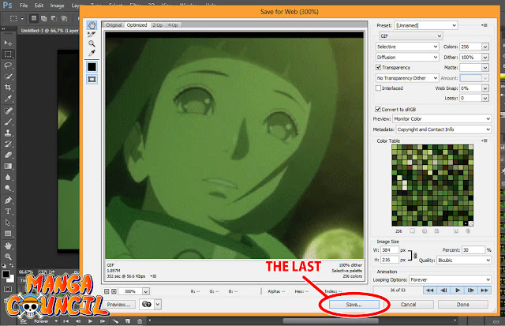The width and height of the screenshot is (505, 326).
Task: Select the Clone Stamp tool
Action: coord(8,133)
